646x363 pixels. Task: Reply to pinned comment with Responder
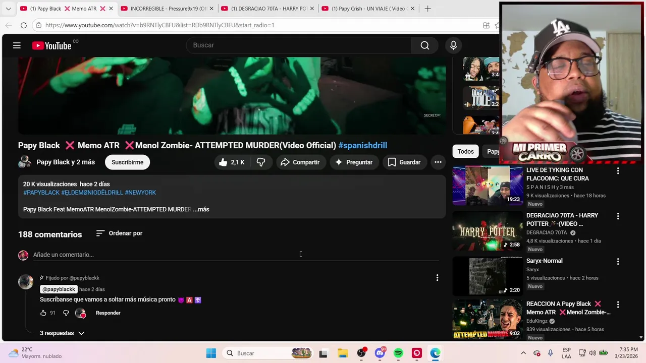pos(108,313)
